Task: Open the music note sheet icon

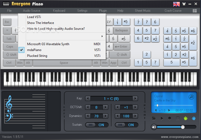Action: [191, 97]
